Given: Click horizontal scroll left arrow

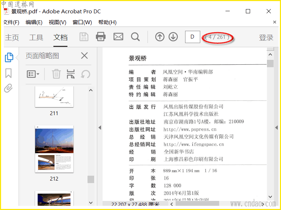Looking at the screenshot, I should 172,204.
